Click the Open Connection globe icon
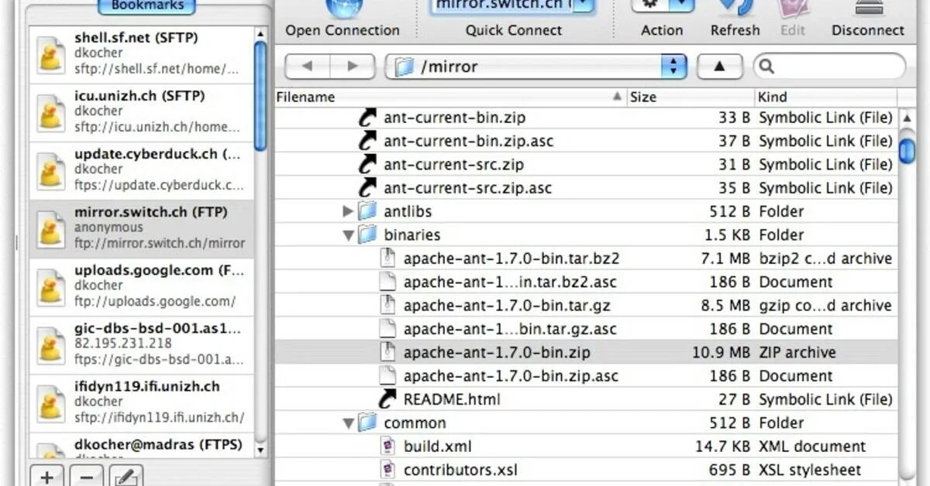The height and width of the screenshot is (486, 930). coord(343,8)
